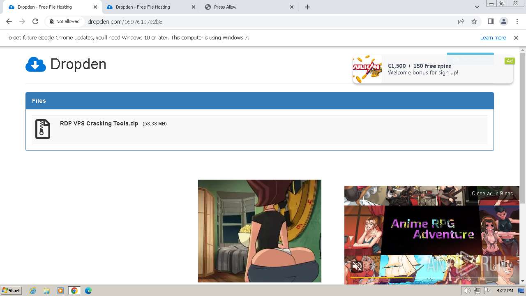Reload the Dropden page
526x296 pixels.
pos(35,21)
